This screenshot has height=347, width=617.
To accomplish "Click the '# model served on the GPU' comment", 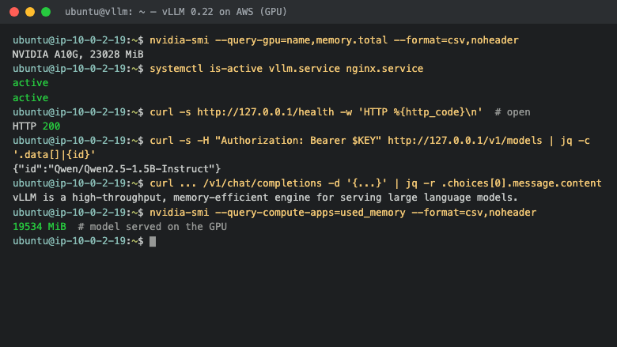I will pos(153,227).
